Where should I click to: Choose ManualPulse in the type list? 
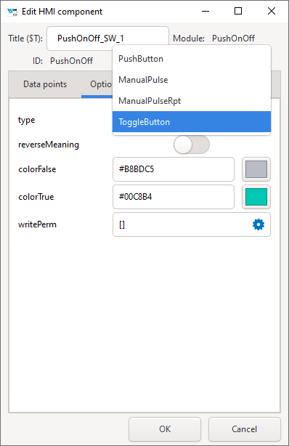192,80
